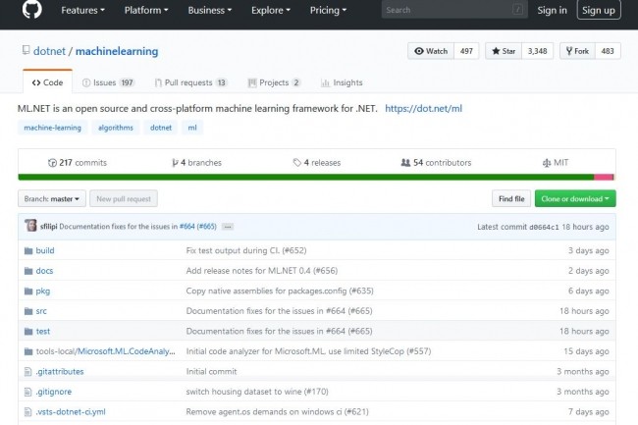The height and width of the screenshot is (425, 638).
Task: Open the docs folder
Action: pos(44,271)
